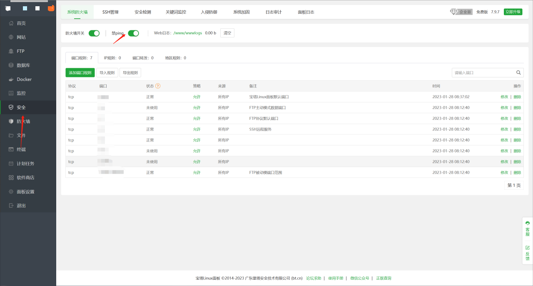Click the feedback edit icon on right
Screen dimensions: 533x286
click(x=528, y=248)
